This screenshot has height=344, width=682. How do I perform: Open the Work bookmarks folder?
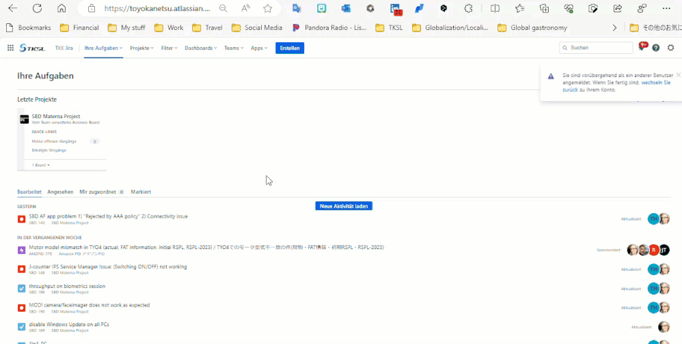169,28
